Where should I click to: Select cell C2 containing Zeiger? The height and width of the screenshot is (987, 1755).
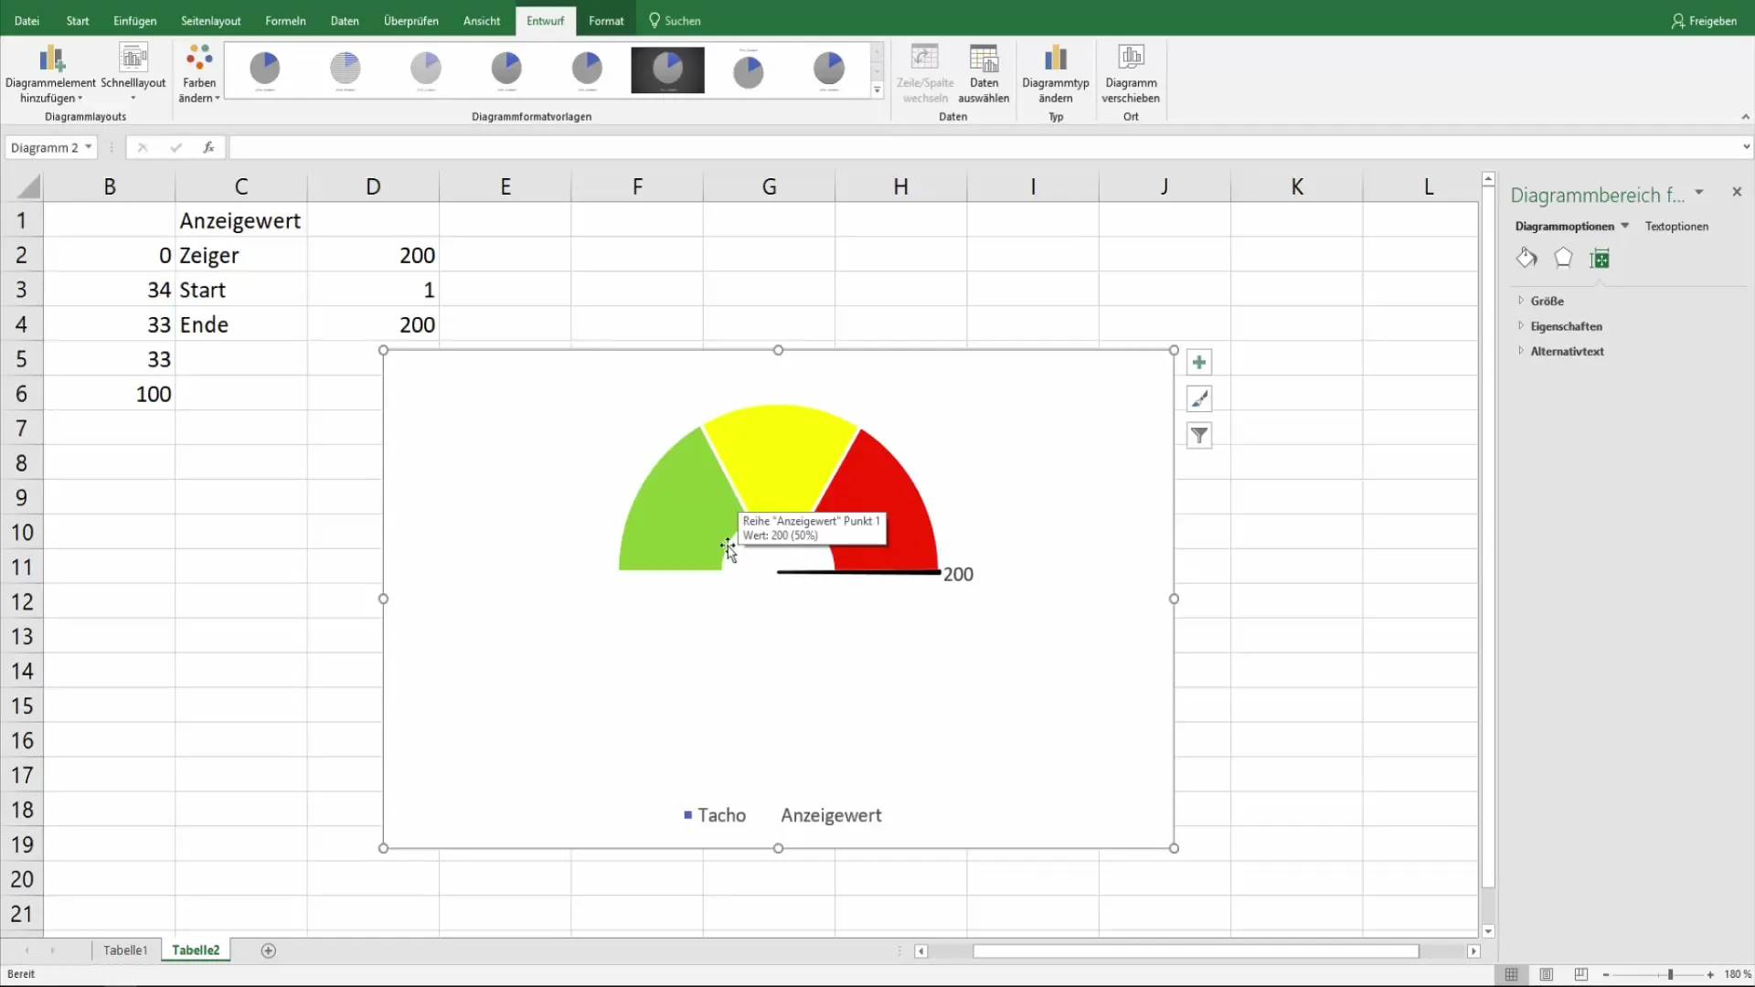[x=241, y=255]
